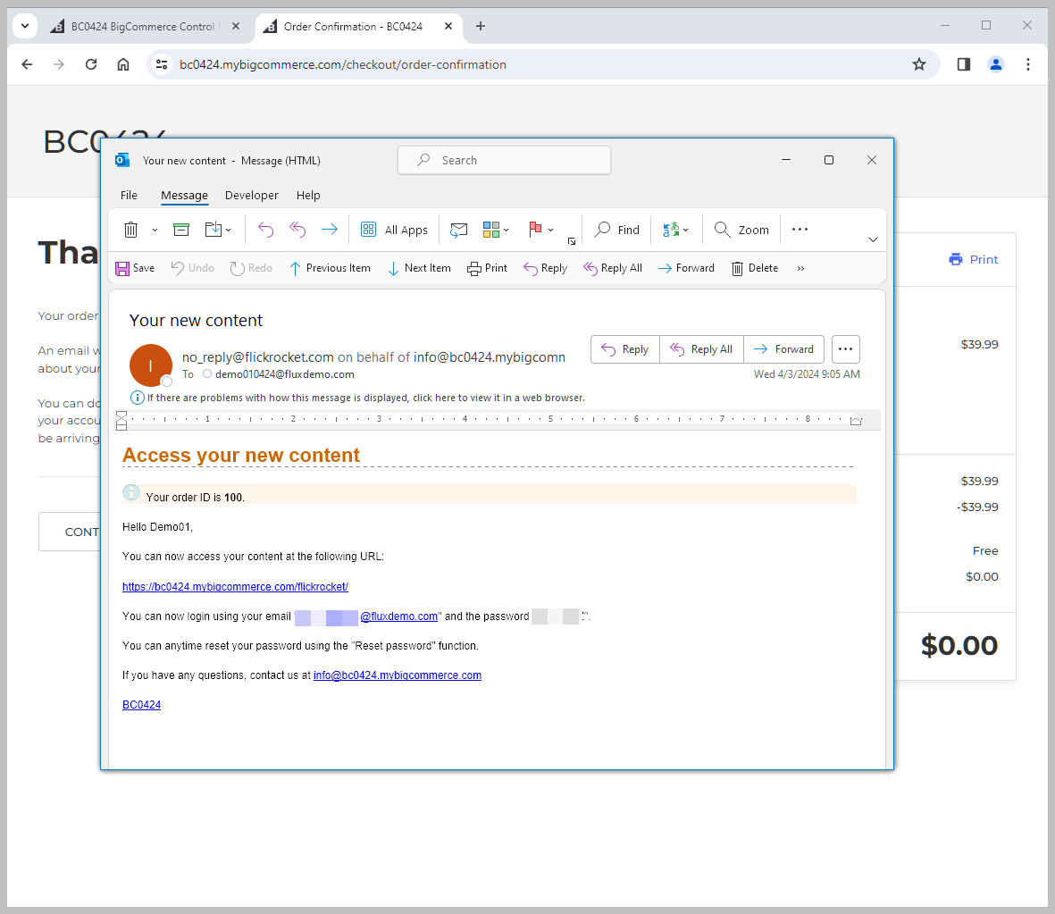The width and height of the screenshot is (1055, 914).
Task: Click the Zoom tool in the ribbon
Action: tap(741, 230)
